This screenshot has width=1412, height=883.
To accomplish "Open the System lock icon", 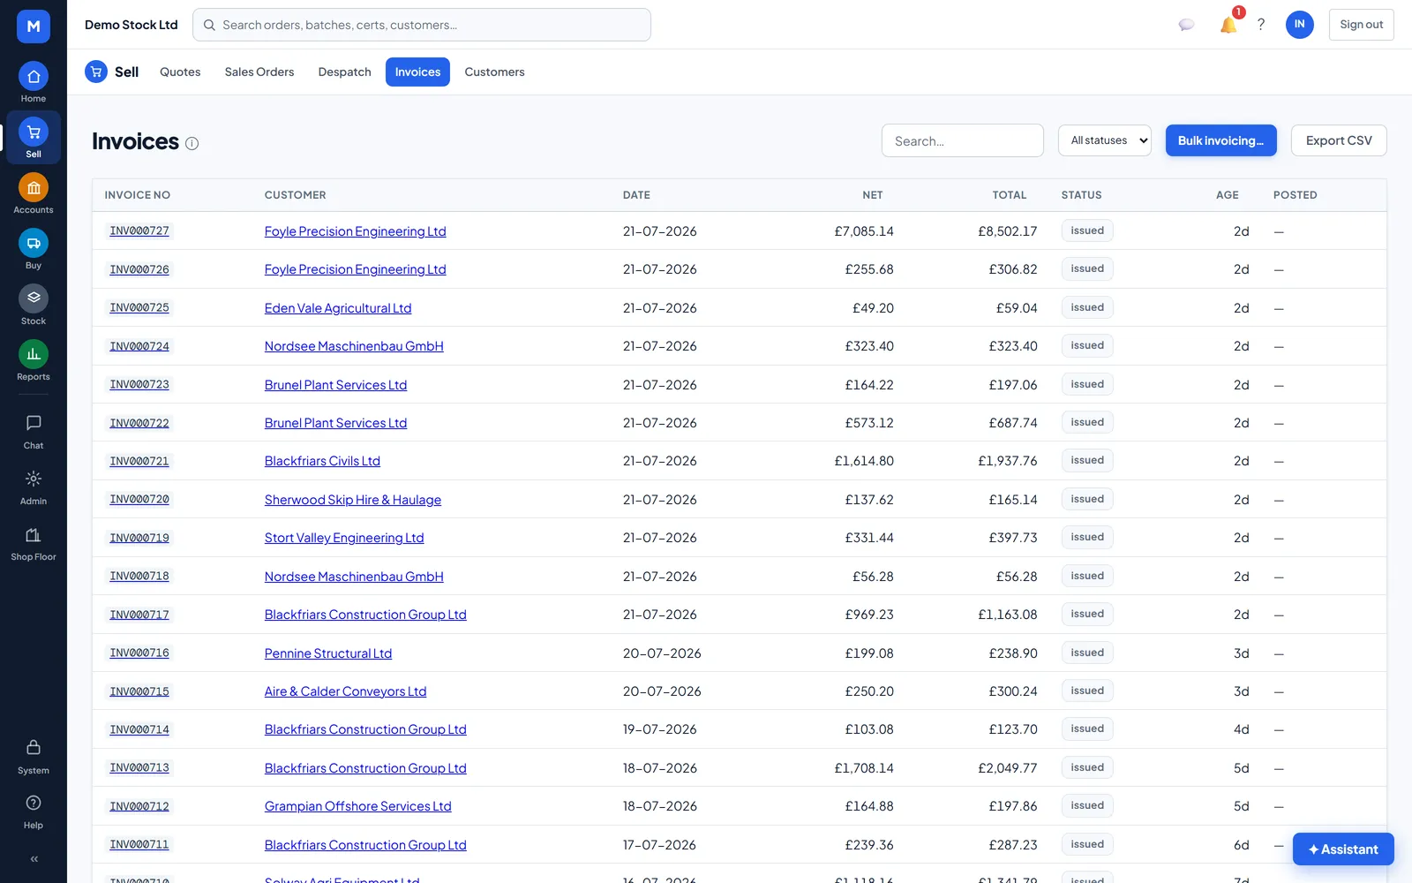I will click(x=34, y=748).
